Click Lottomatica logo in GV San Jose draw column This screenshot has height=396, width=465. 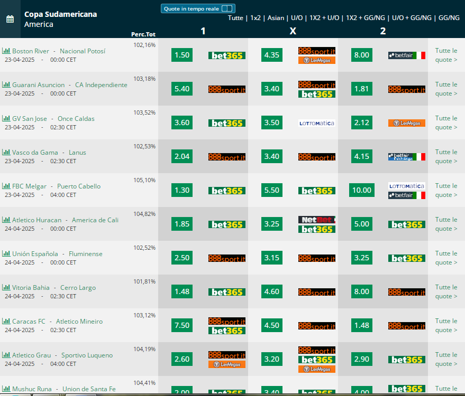pos(317,123)
